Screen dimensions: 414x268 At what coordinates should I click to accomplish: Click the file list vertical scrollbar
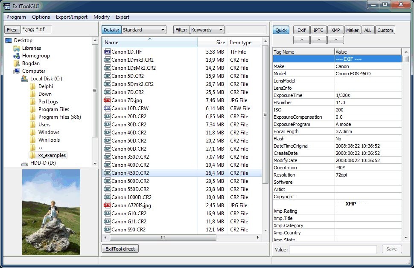(x=265, y=114)
